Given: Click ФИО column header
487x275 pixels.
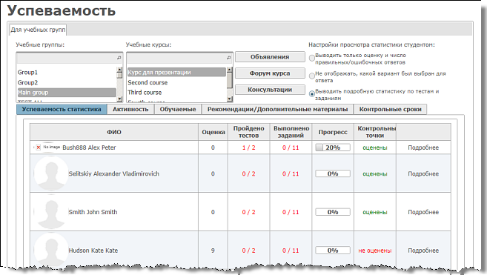Looking at the screenshot, I should point(114,132).
